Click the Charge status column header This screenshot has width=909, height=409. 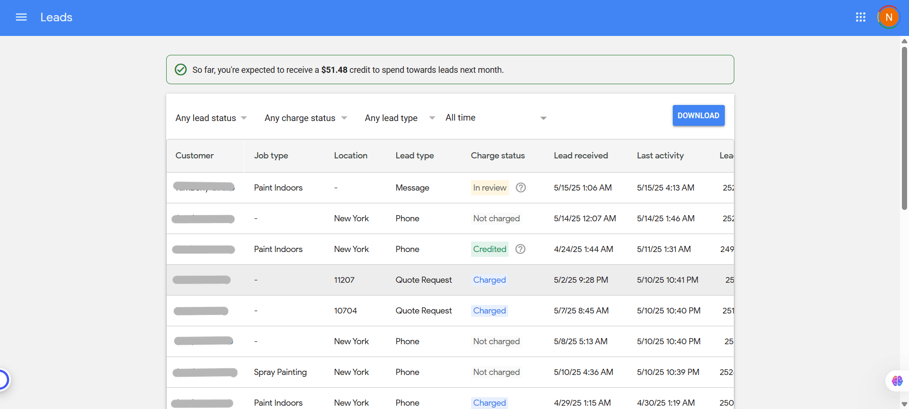(x=498, y=156)
